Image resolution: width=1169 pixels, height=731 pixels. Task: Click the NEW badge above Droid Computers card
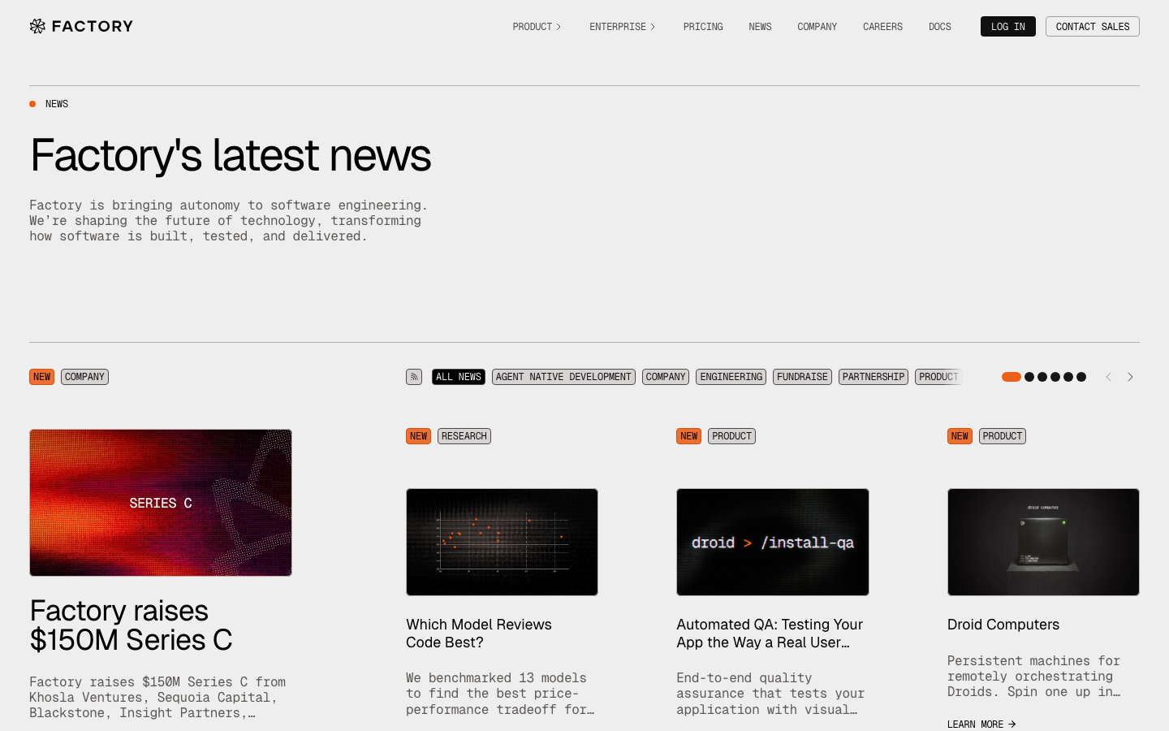coord(960,436)
